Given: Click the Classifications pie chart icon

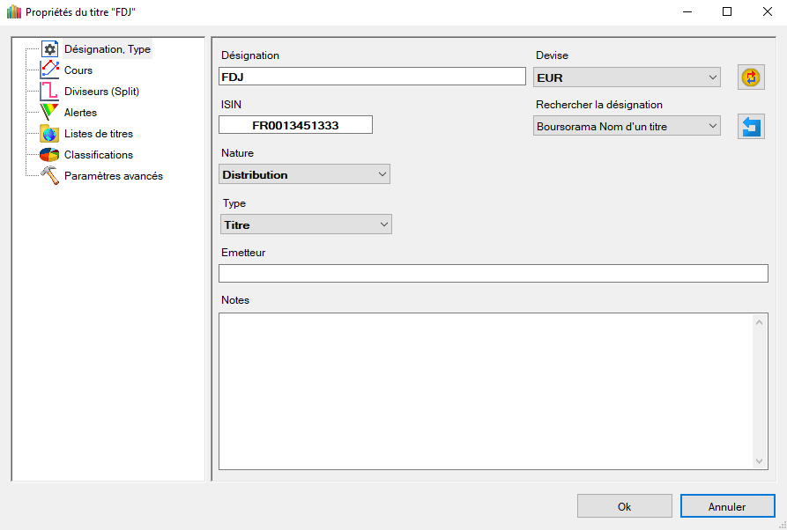Looking at the screenshot, I should [x=49, y=155].
